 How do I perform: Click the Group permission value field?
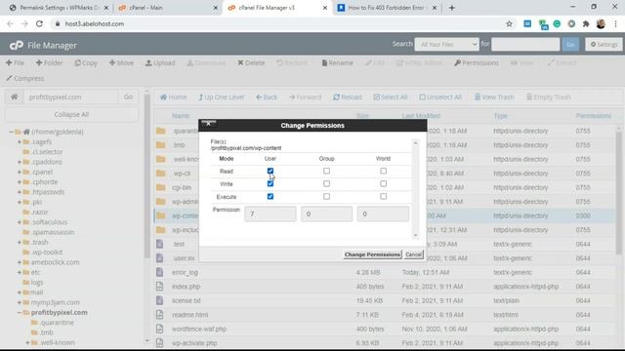click(x=326, y=214)
